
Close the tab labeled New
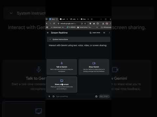[x=88, y=19]
